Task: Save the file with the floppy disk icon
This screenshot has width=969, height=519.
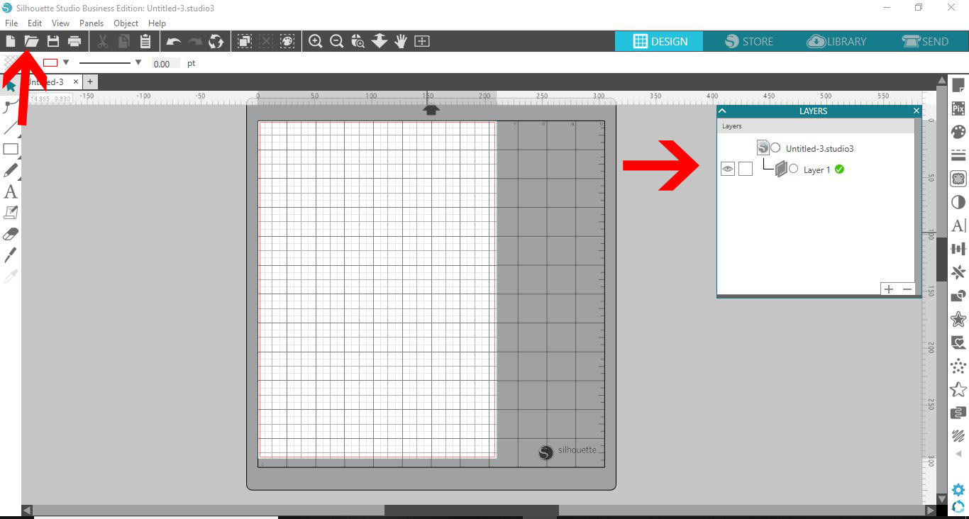Action: [53, 41]
